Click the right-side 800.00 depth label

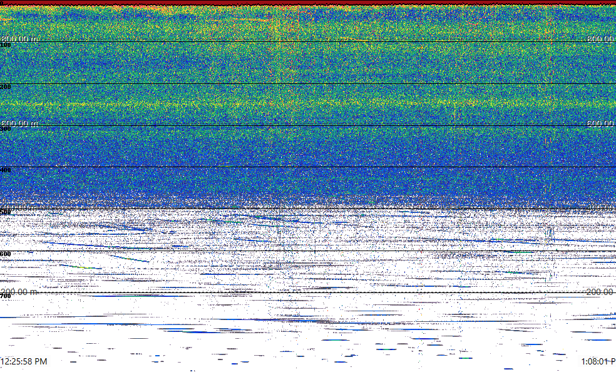[600, 39]
